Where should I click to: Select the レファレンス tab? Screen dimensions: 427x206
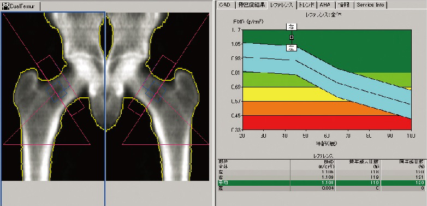282,4
